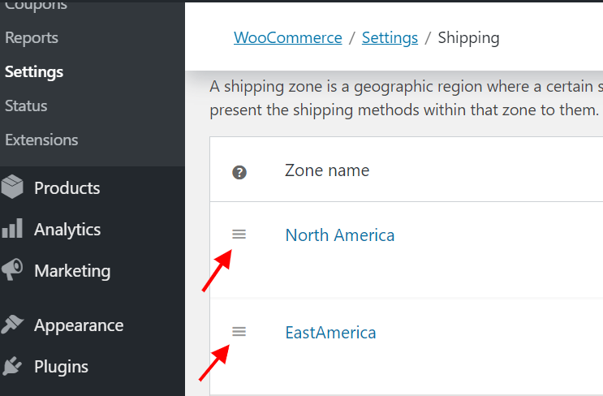This screenshot has height=396, width=603.
Task: Click the Settings breadcrumb link
Action: point(390,37)
